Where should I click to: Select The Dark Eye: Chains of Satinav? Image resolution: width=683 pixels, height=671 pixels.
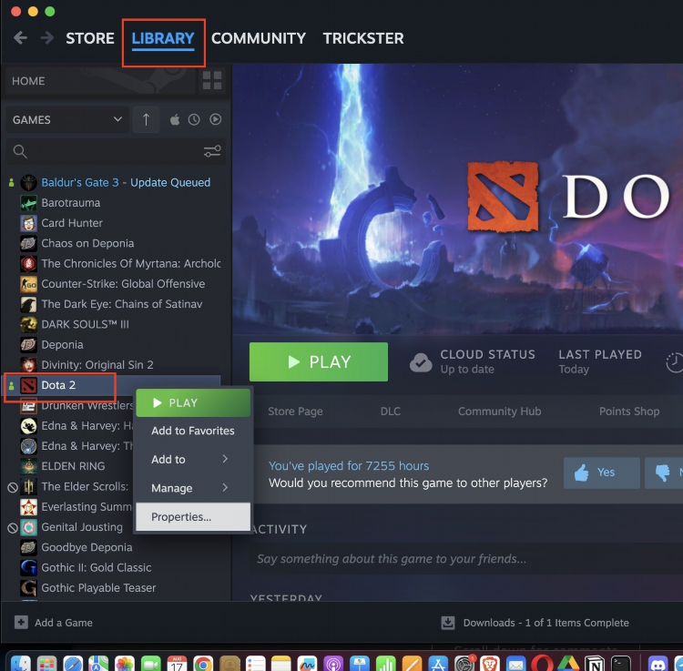point(121,304)
